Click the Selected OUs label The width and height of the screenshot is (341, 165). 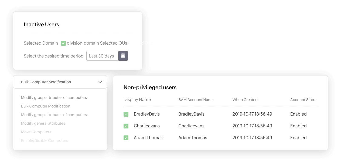(114, 43)
